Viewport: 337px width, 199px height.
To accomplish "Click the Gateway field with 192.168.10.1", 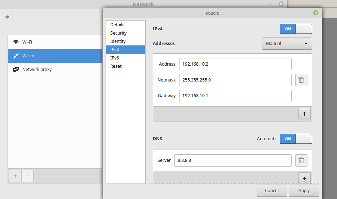I will [x=235, y=96].
